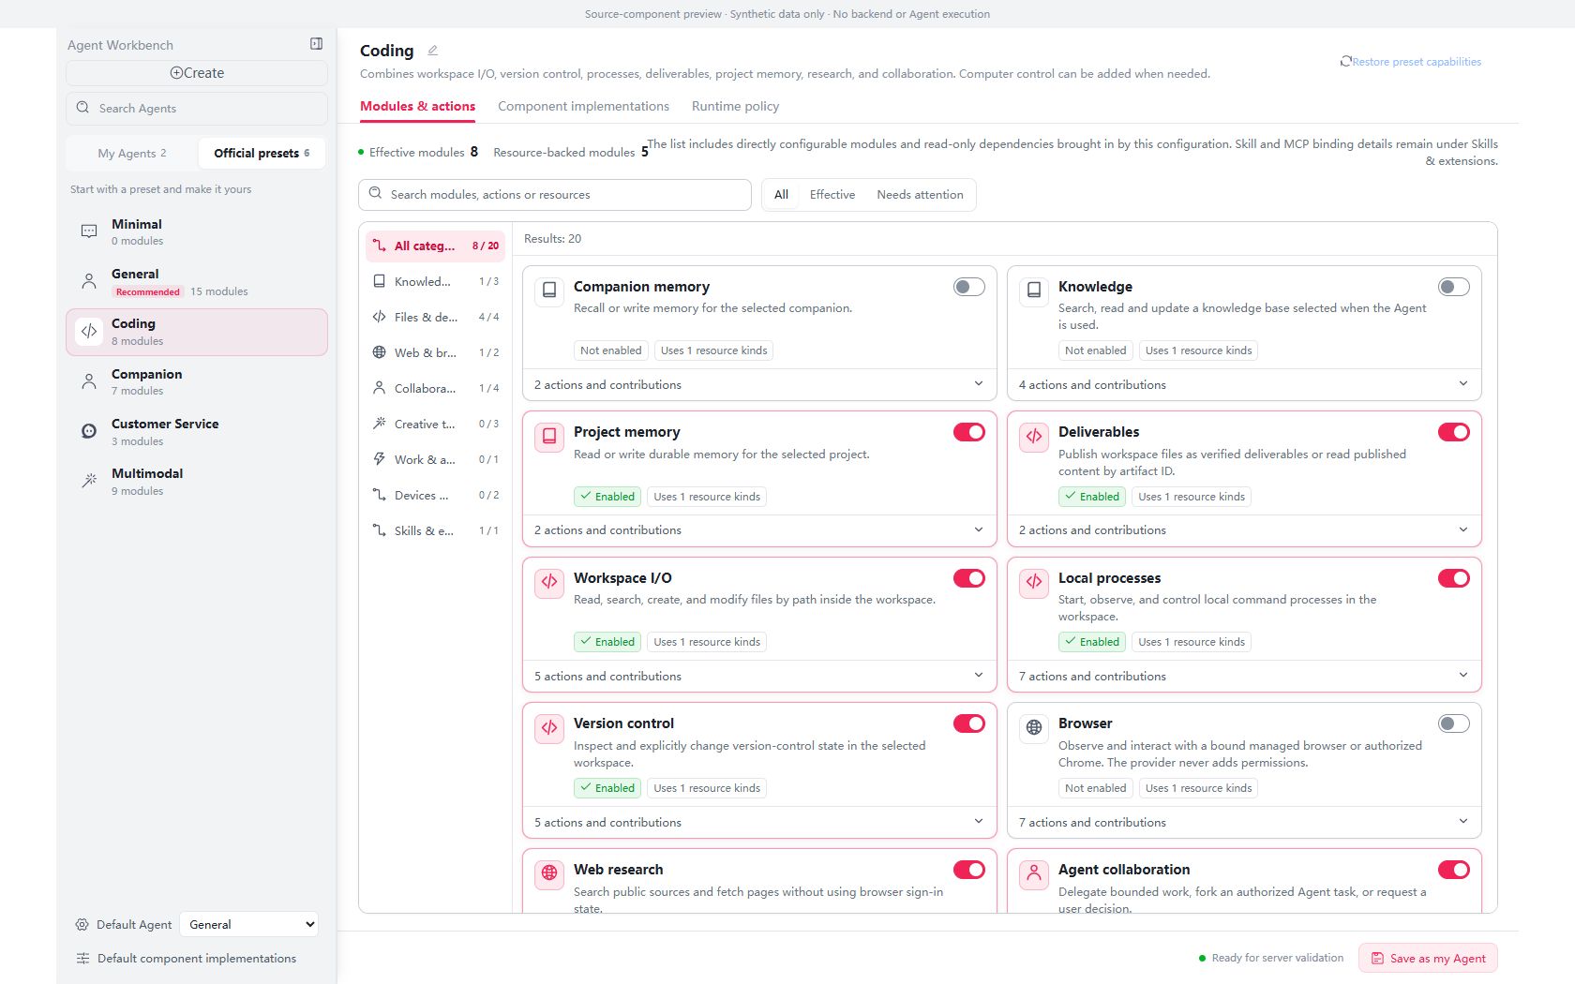This screenshot has width=1575, height=984.
Task: Click Restore preset capabilities link
Action: 1411,62
